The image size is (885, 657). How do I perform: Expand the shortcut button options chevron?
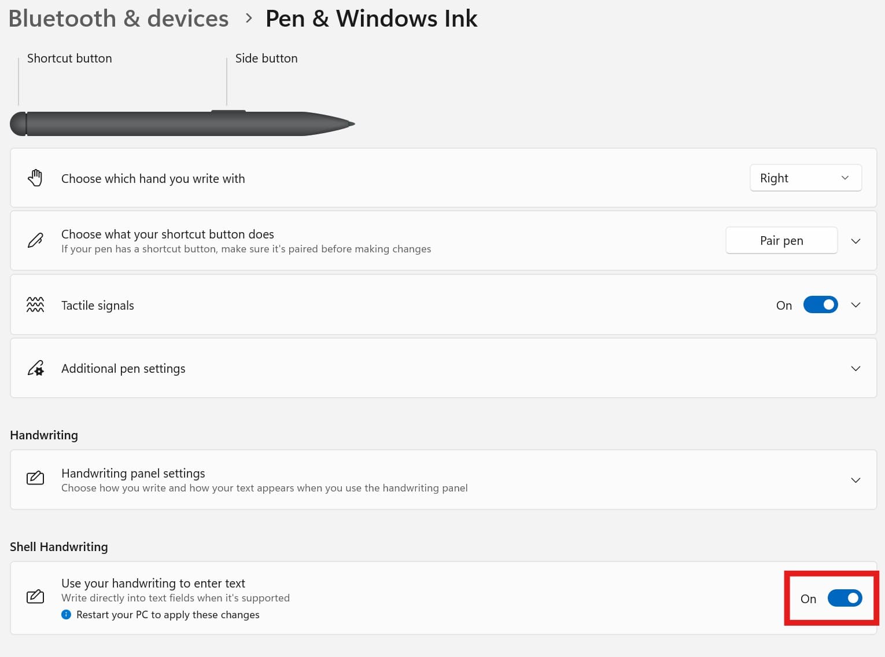pyautogui.click(x=856, y=240)
